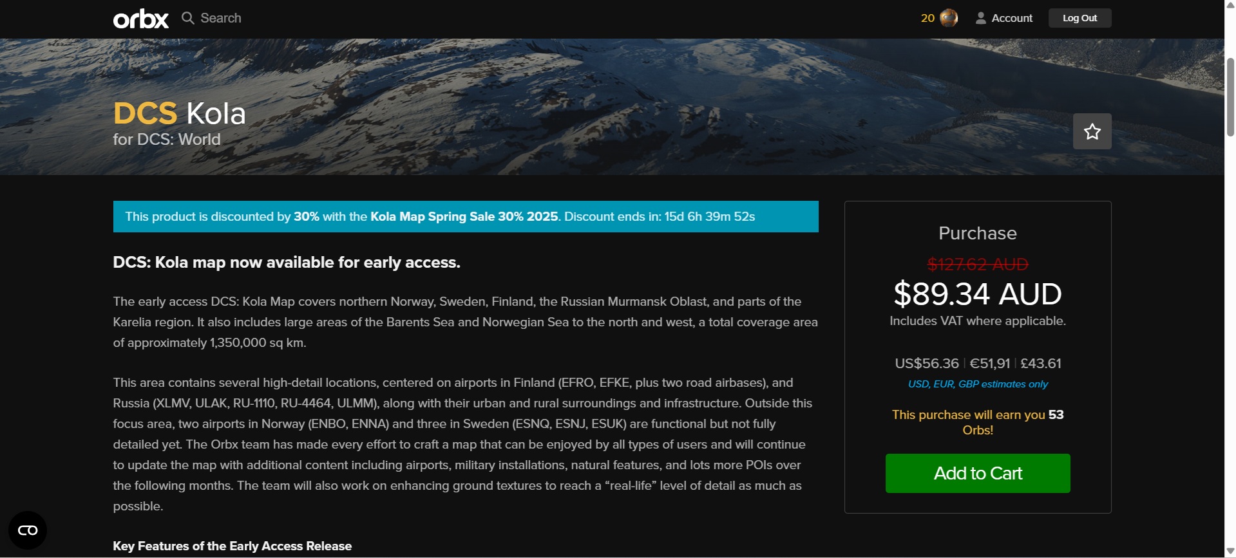Click the orb globe icon in header
The width and height of the screenshot is (1236, 558).
coord(949,18)
